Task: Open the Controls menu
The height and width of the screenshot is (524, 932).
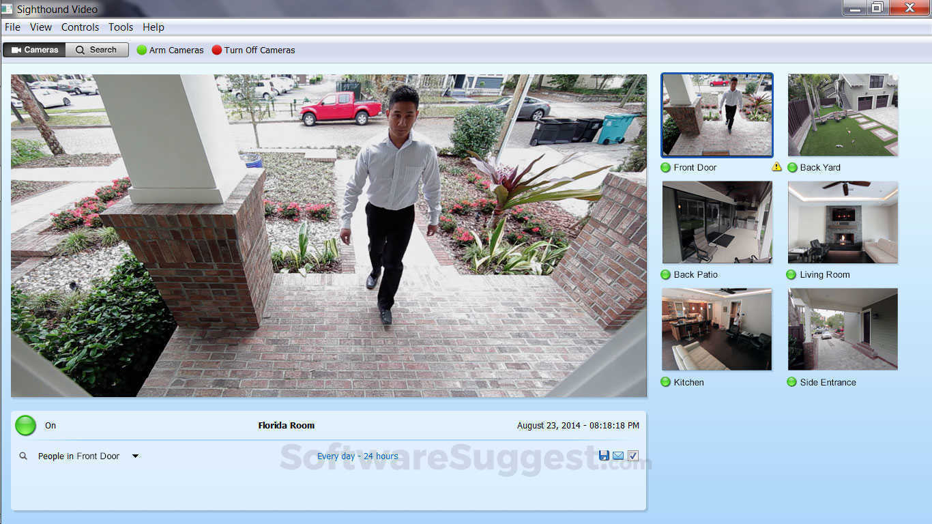Action: pos(80,27)
